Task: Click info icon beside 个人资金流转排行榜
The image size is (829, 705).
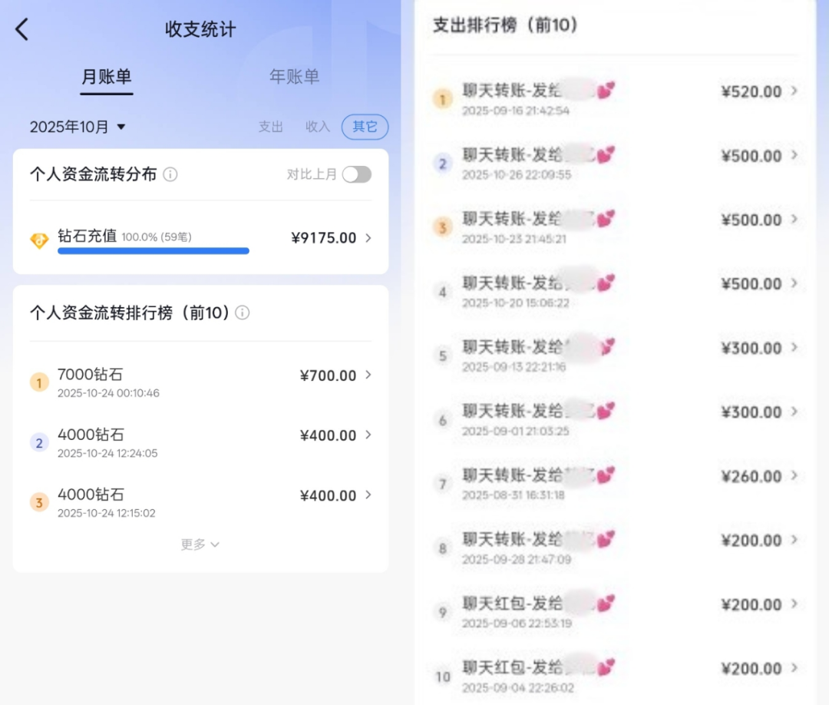Action: (243, 313)
